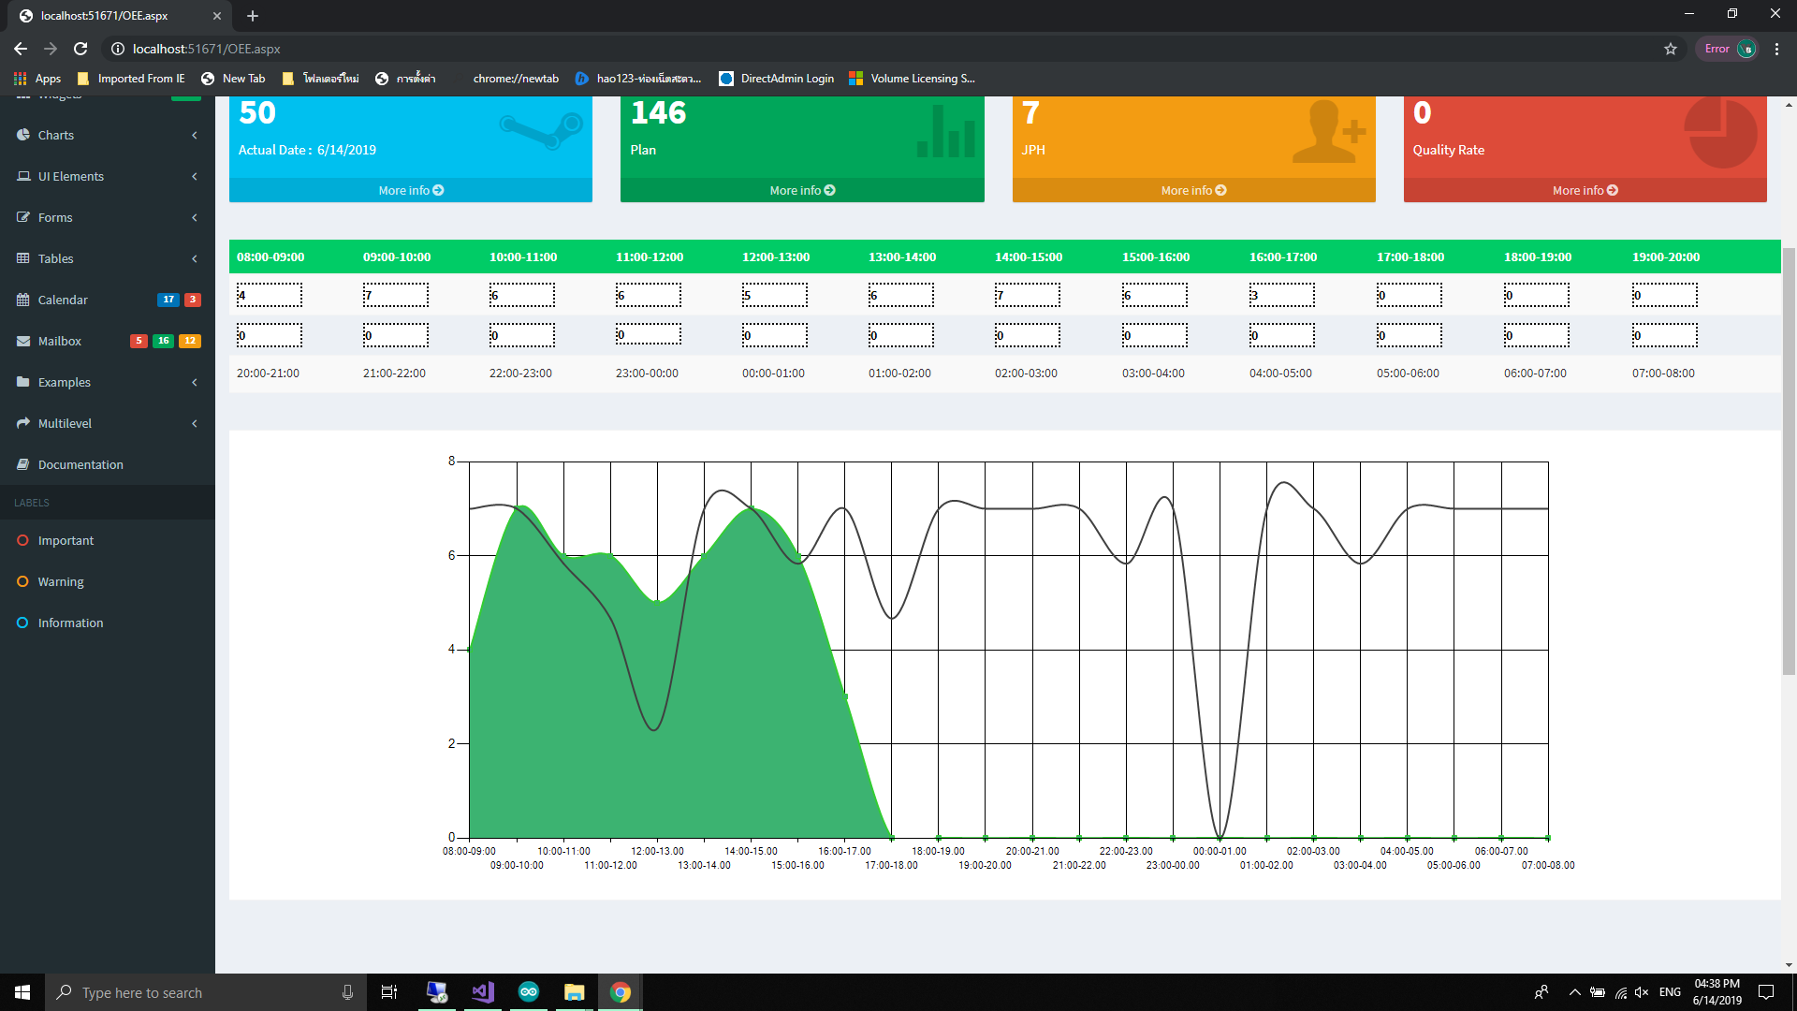This screenshot has height=1011, width=1797.
Task: Click the Charts pie icon in sidebar
Action: [23, 135]
